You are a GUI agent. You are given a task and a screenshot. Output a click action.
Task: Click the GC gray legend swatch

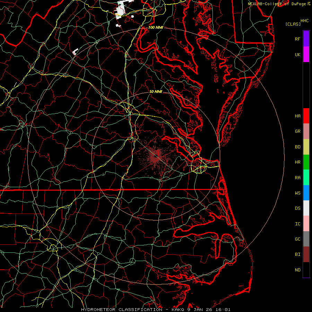click(x=306, y=239)
